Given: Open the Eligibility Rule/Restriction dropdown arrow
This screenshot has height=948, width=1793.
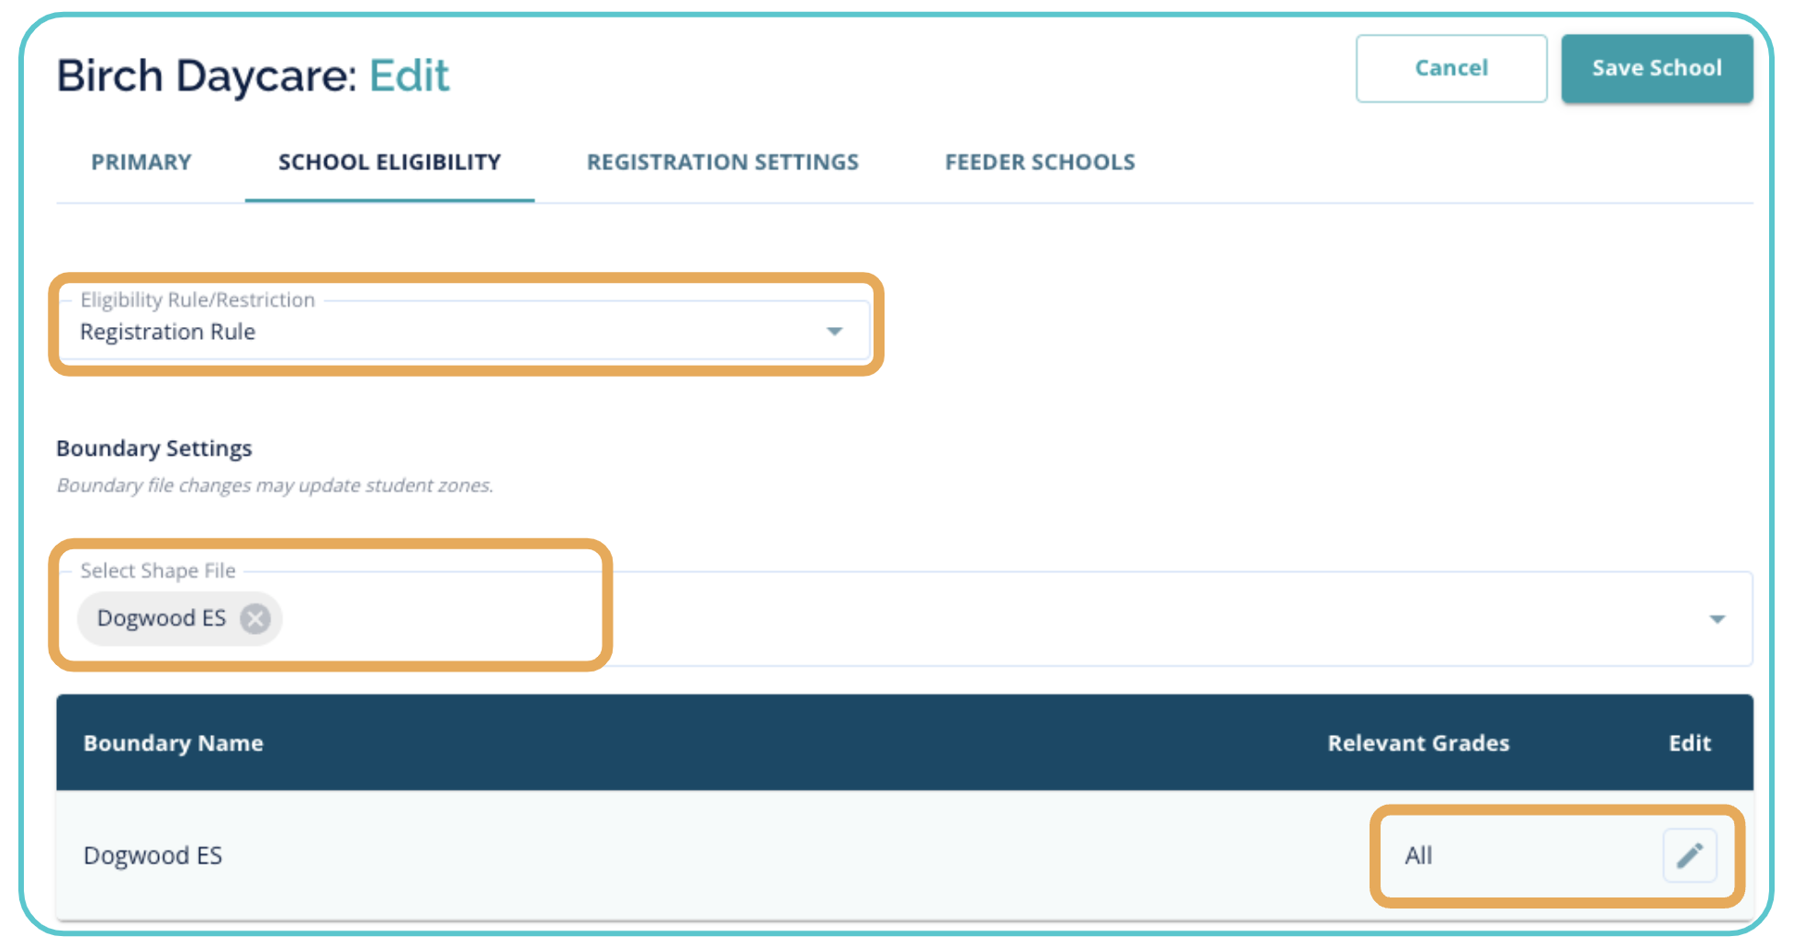Looking at the screenshot, I should click(x=834, y=332).
